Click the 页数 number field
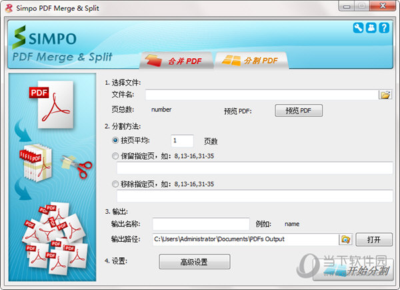Image resolution: width=400 pixels, height=290 pixels. 182,140
